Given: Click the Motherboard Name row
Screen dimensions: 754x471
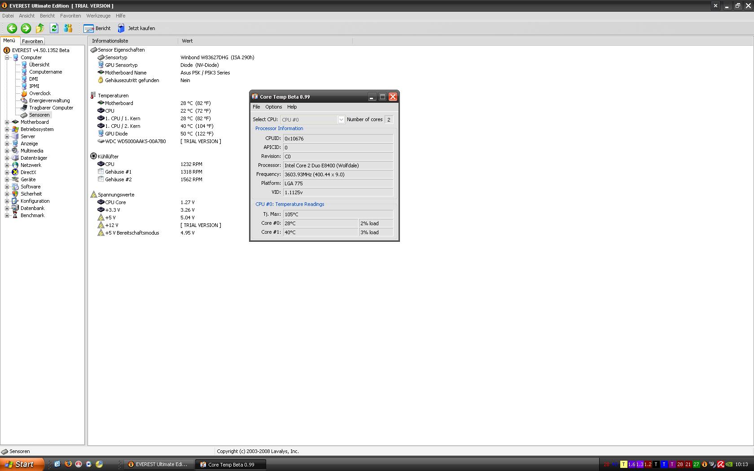Looking at the screenshot, I should pyautogui.click(x=164, y=73).
